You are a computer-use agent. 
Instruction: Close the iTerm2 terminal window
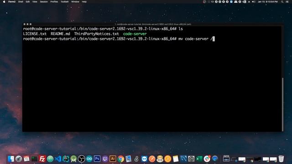[24, 24]
